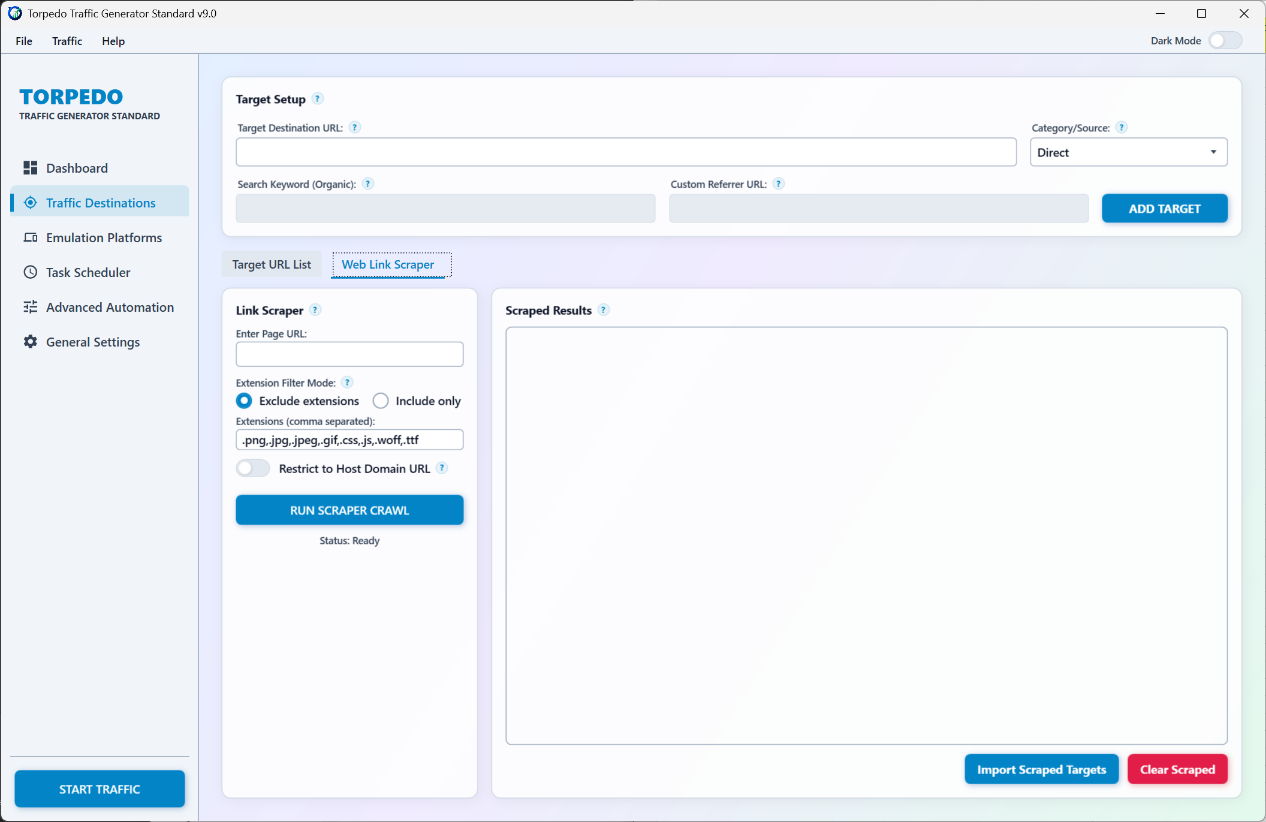Screen dimensions: 1266x822
Task: Show help for Category/Source
Action: [1122, 128]
